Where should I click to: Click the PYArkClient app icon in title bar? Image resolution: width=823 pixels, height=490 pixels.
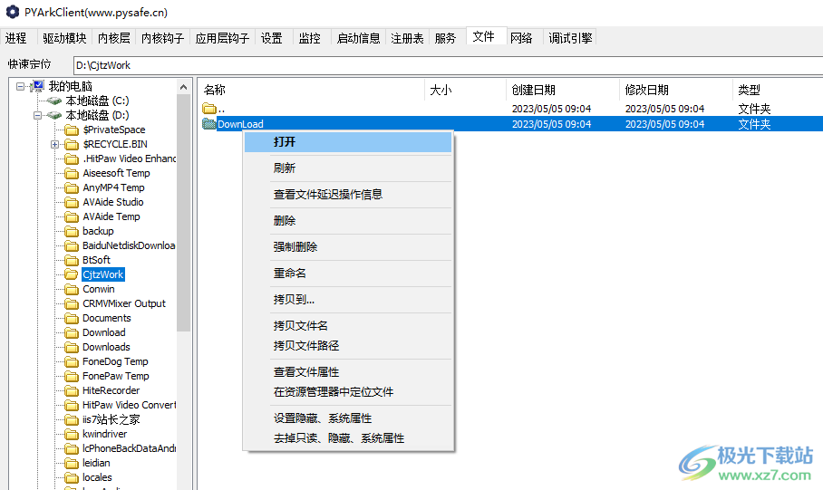click(x=12, y=12)
